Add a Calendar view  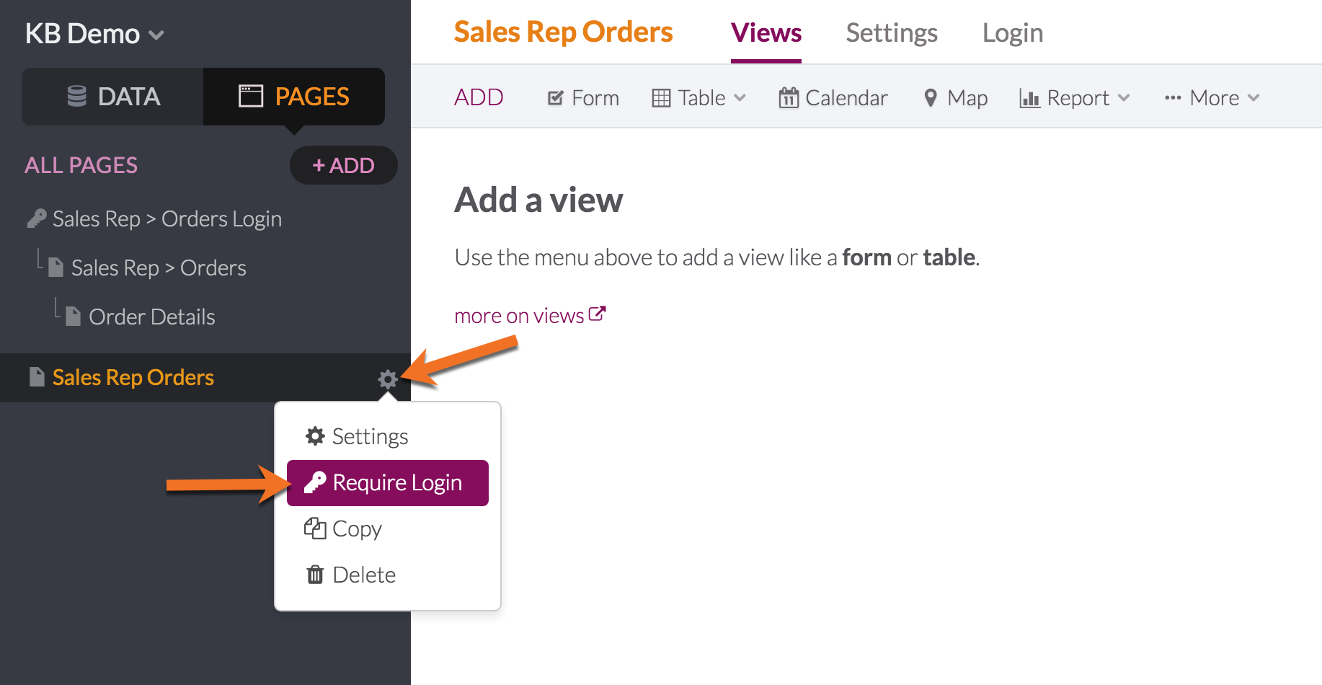pyautogui.click(x=833, y=97)
